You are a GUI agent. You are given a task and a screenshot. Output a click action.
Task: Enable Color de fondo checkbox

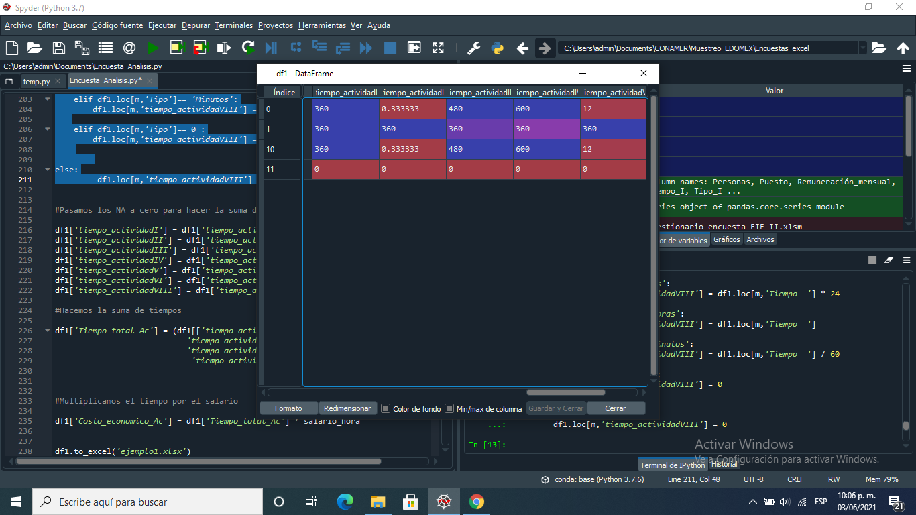[x=386, y=408]
